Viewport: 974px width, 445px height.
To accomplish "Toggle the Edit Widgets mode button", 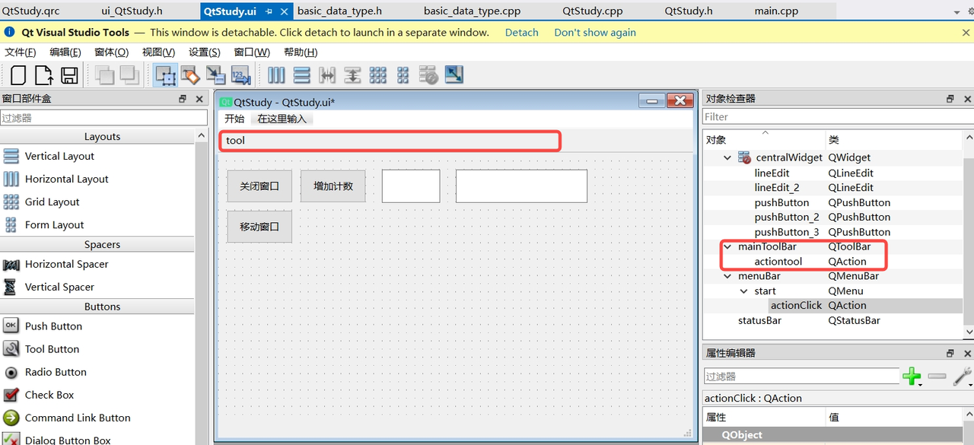I will coord(165,75).
